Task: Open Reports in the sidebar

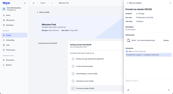Action: 14,65
